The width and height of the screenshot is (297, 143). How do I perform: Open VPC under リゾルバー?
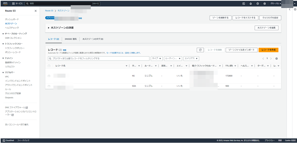point(7,77)
